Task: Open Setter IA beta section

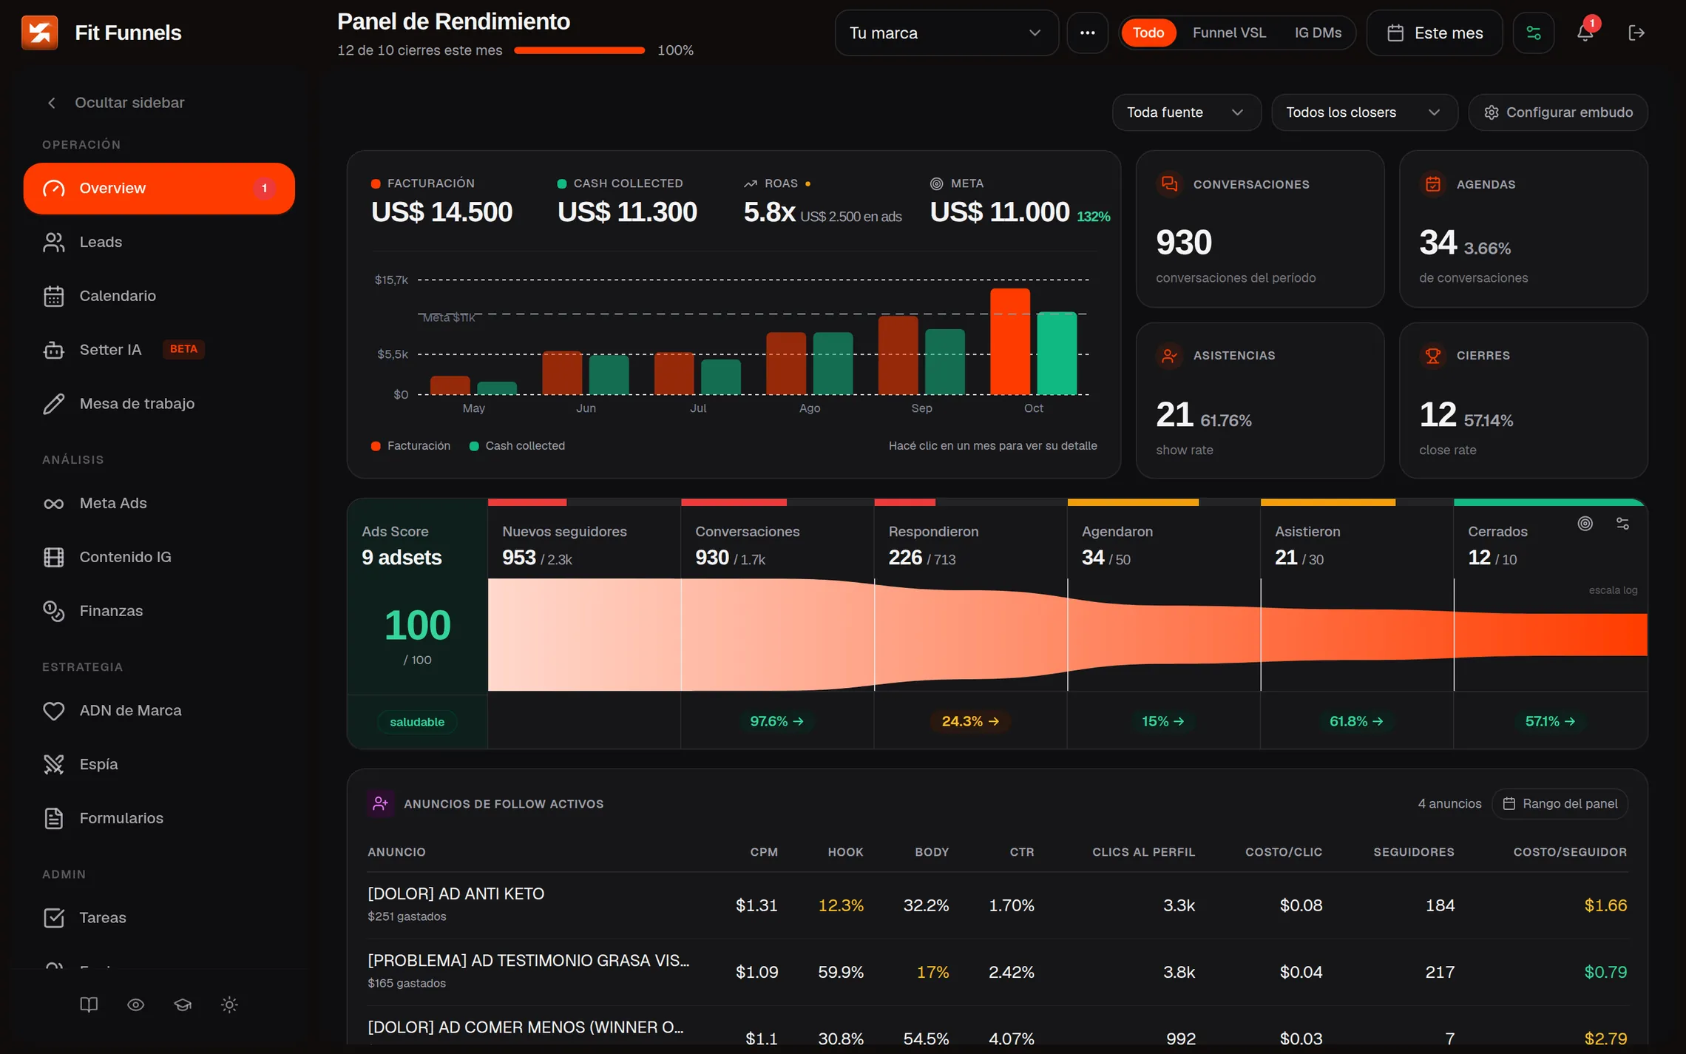Action: coord(159,349)
